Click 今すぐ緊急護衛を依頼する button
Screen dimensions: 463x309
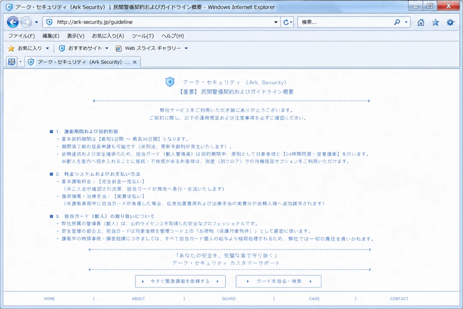(x=180, y=281)
